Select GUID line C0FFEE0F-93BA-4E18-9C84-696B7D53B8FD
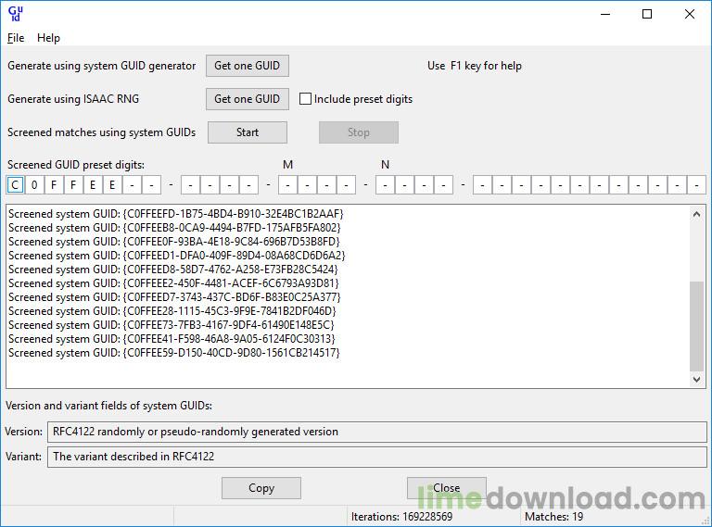Screen dimensions: 712x527 (174, 242)
